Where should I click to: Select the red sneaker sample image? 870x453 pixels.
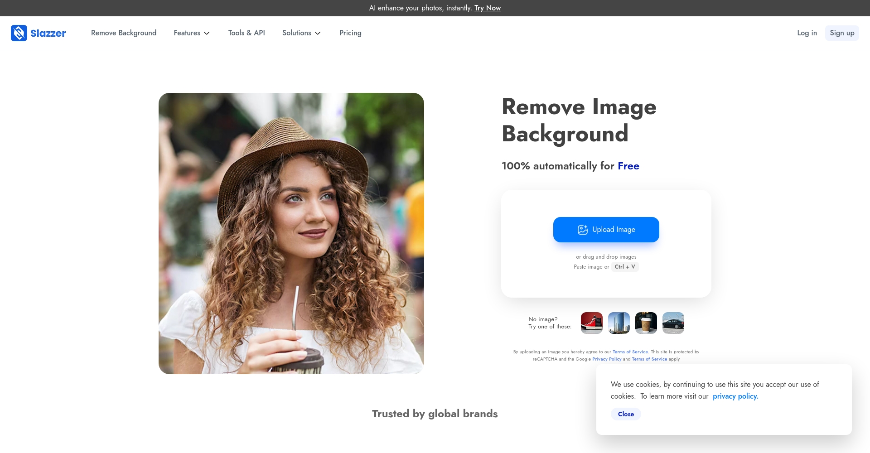[x=591, y=323]
